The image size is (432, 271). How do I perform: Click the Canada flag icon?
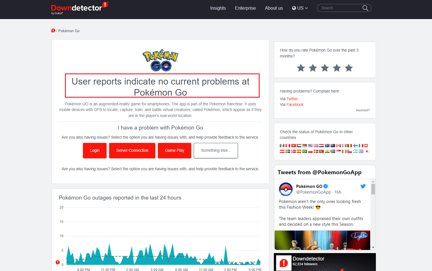click(x=339, y=145)
